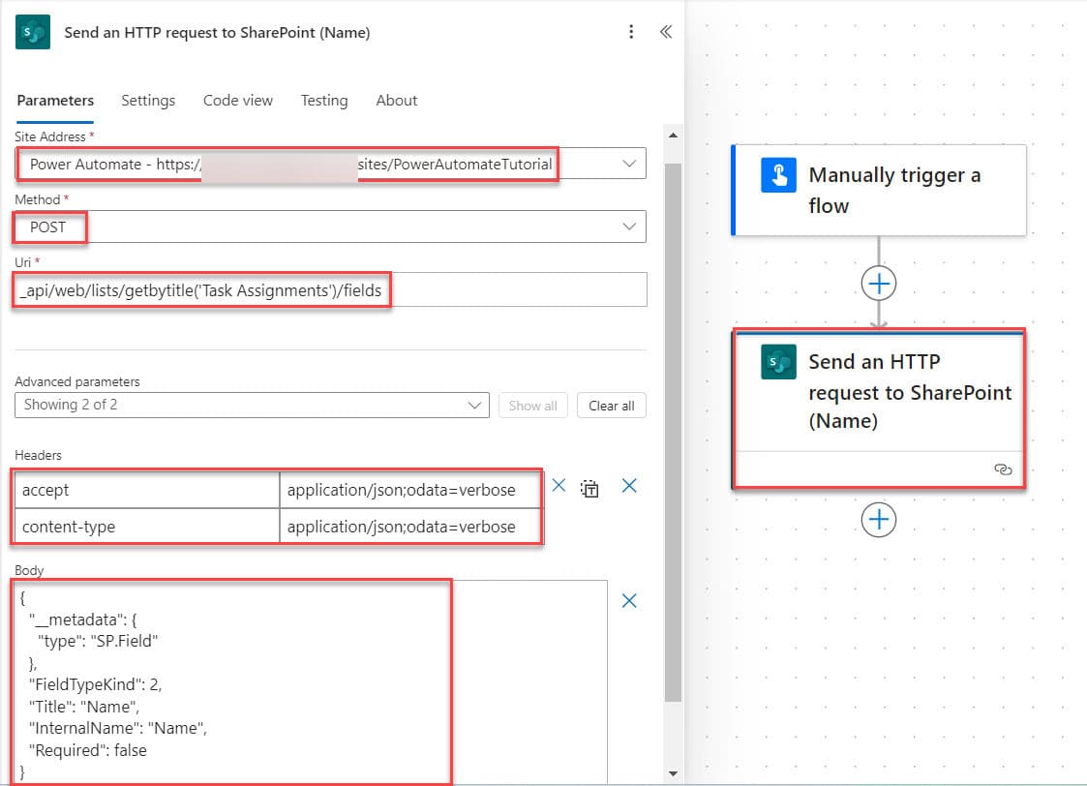Expand the Advanced parameters dropdown
The image size is (1087, 786).
point(252,405)
